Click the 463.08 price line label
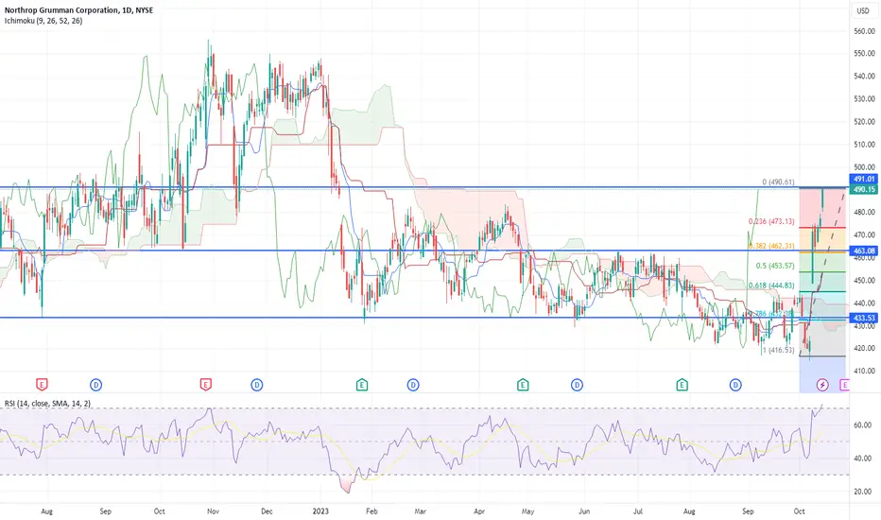This screenshot has width=881, height=520. 864,251
